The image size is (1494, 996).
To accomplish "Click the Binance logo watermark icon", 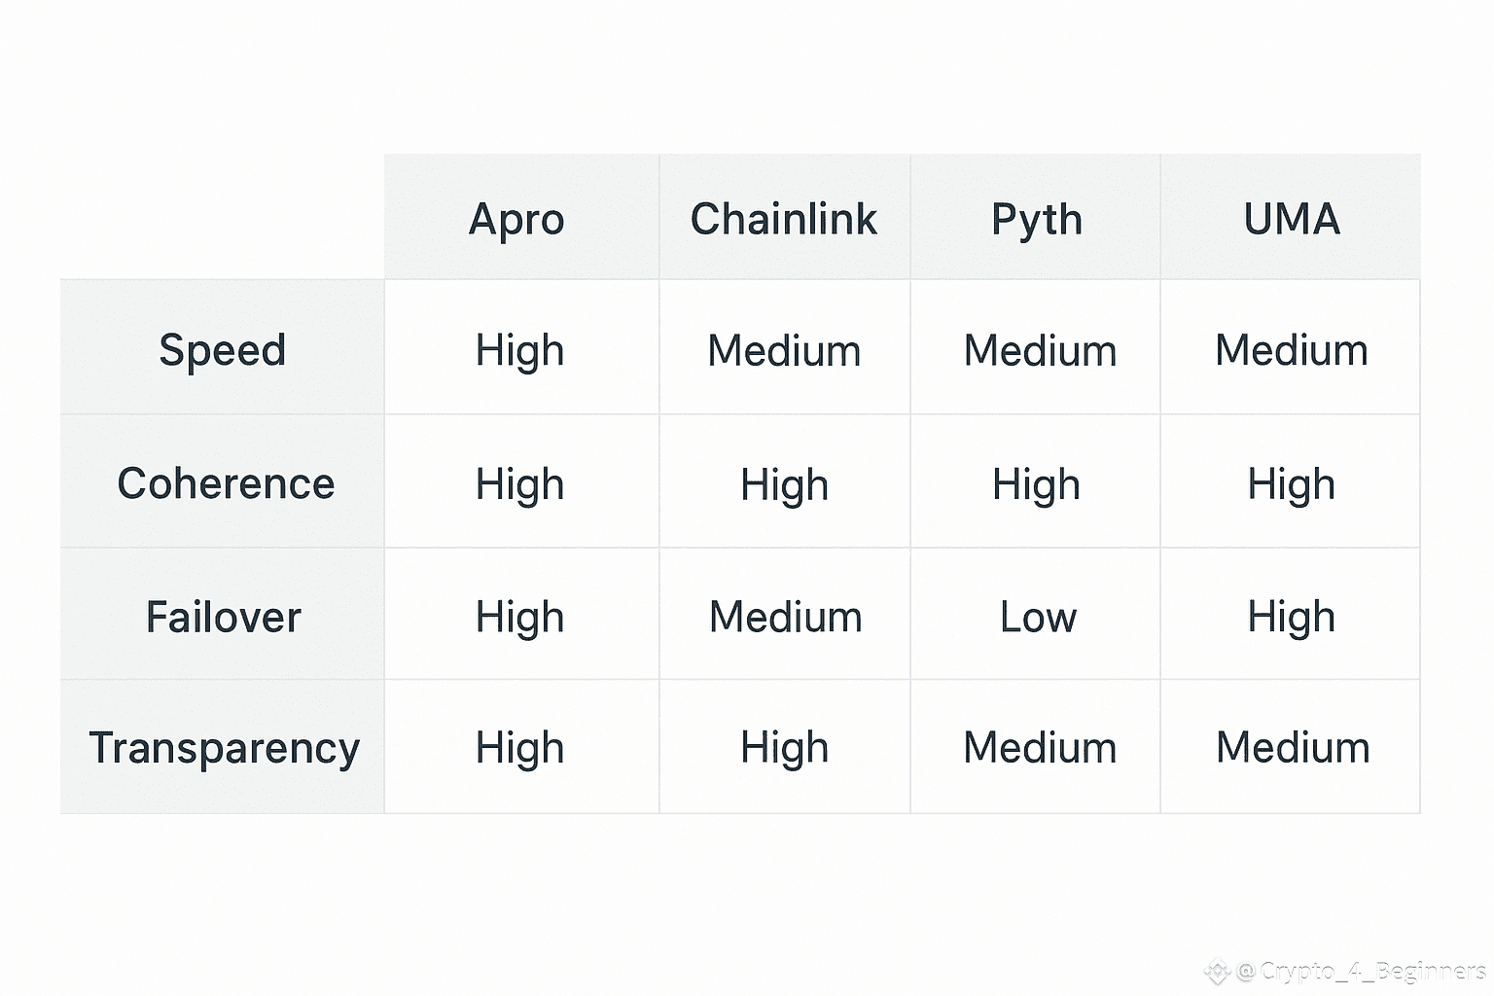I will (x=1217, y=971).
